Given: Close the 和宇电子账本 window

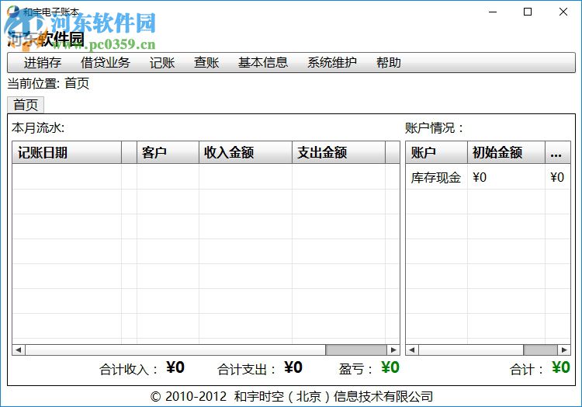Looking at the screenshot, I should coord(563,12).
